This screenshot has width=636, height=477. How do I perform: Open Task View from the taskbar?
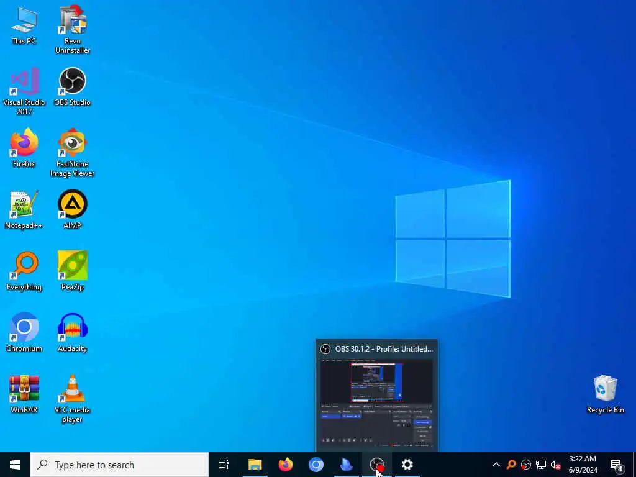(224, 465)
